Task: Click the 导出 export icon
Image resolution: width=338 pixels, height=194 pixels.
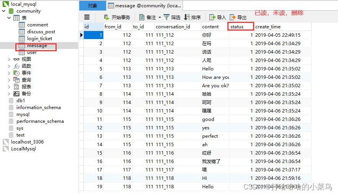Action: (x=233, y=17)
